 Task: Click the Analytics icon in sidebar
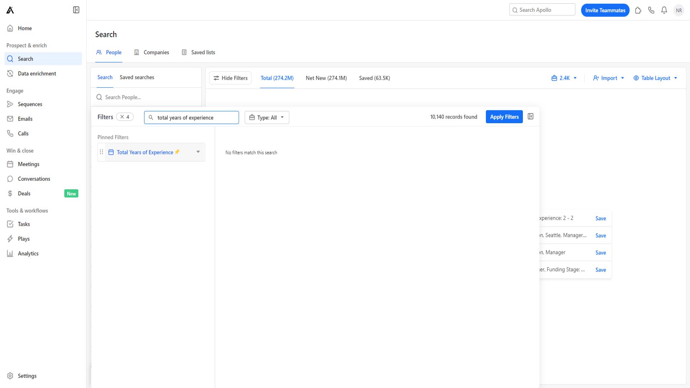(x=10, y=253)
